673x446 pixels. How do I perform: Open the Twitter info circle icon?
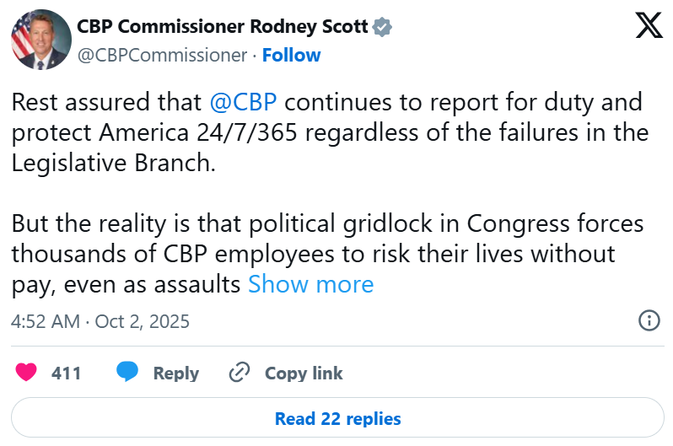point(649,321)
